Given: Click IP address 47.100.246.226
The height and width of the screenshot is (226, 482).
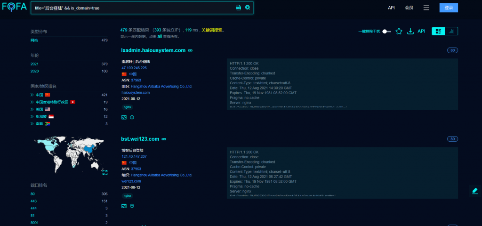Looking at the screenshot, I should pyautogui.click(x=134, y=68).
